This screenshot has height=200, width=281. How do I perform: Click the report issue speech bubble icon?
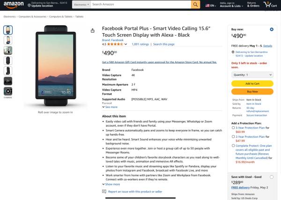pyautogui.click(x=104, y=192)
